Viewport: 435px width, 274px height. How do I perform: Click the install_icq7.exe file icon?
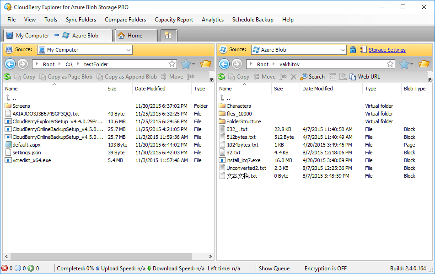[x=222, y=160]
